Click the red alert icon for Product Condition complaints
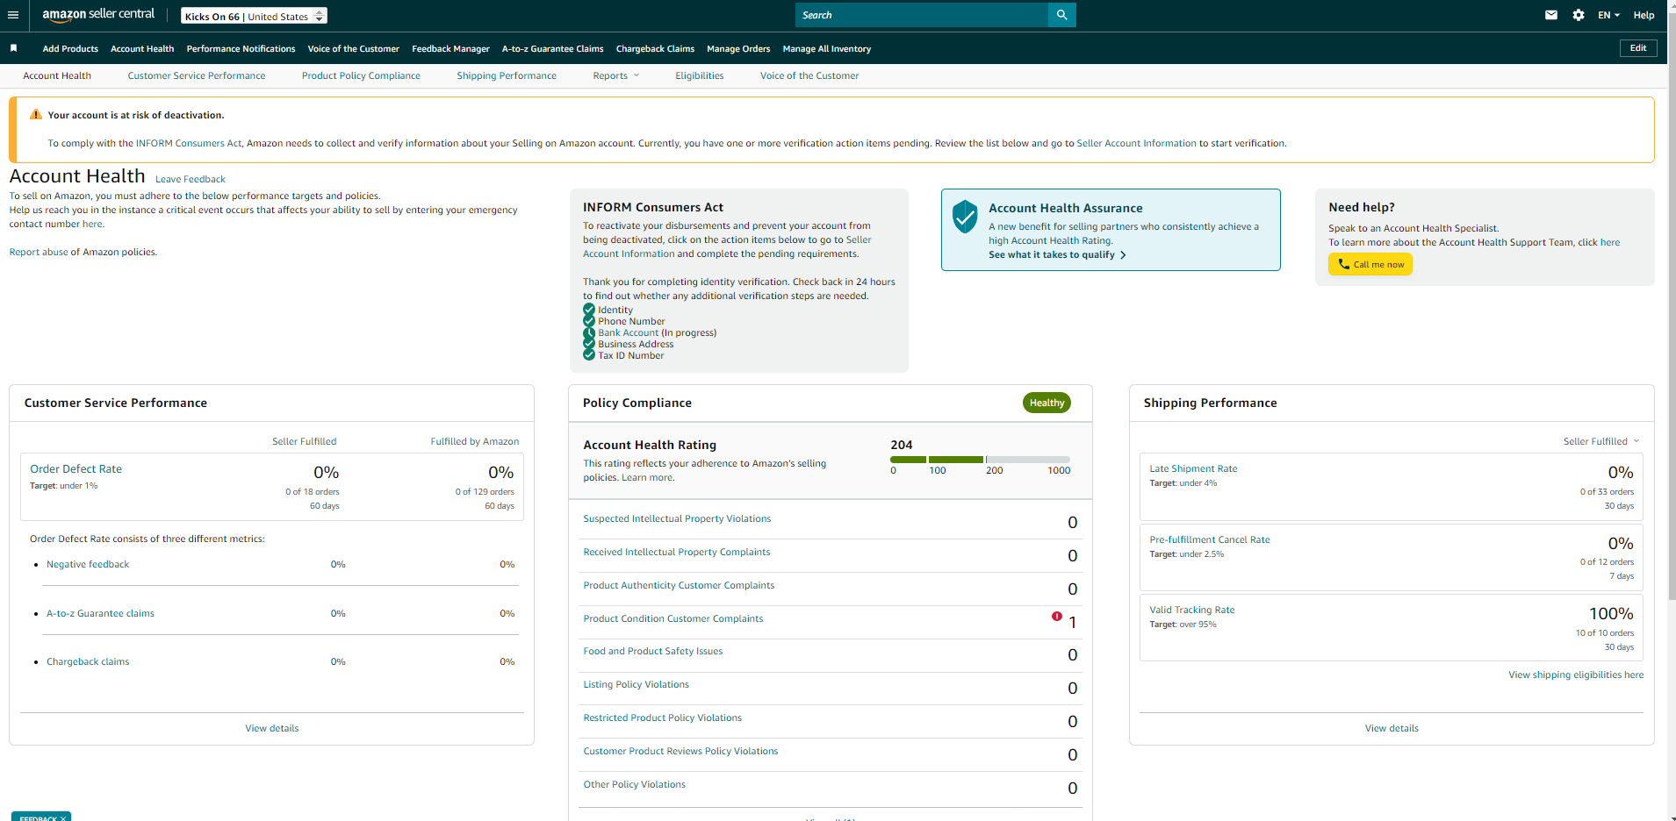The image size is (1676, 821). coord(1057,617)
